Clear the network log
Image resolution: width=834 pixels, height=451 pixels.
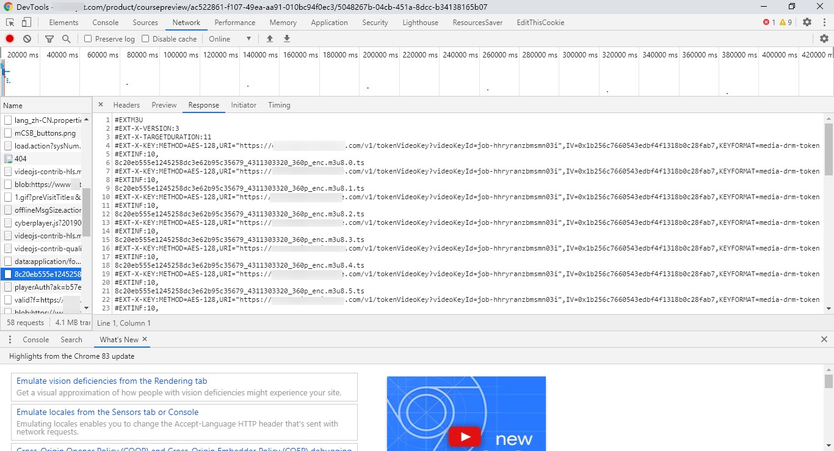27,38
